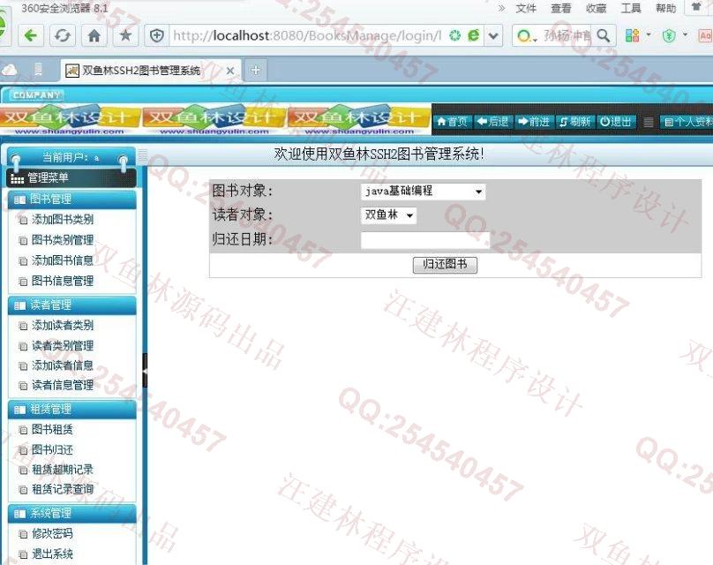Viewport: 713px width, 565px height.
Task: Close the 双鱼林SSH2图书管理系统 tab
Action: (230, 71)
